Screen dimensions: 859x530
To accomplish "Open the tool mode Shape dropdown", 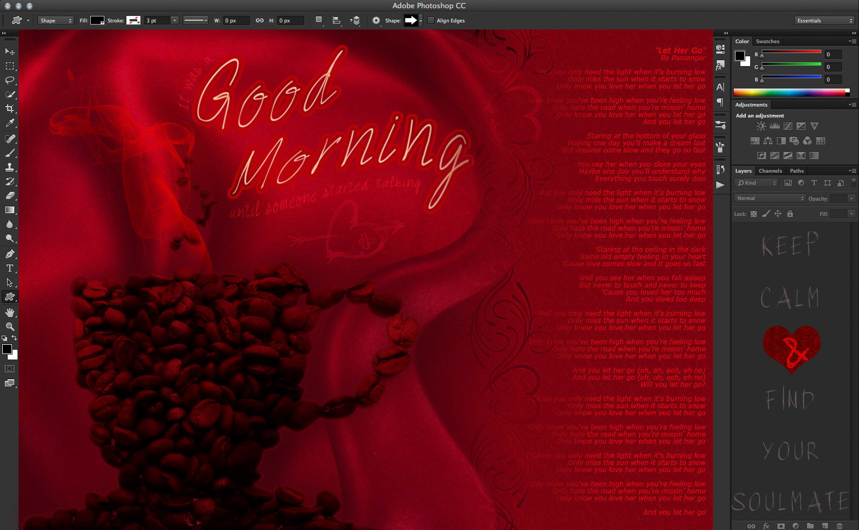I will 55,21.
